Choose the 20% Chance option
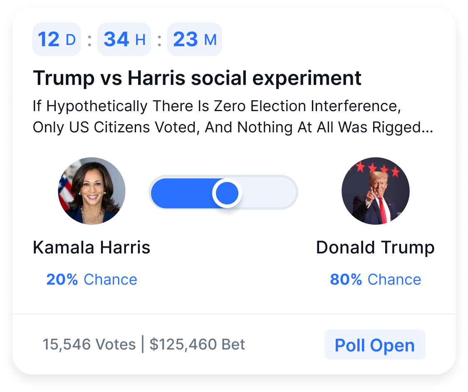 [x=92, y=280]
